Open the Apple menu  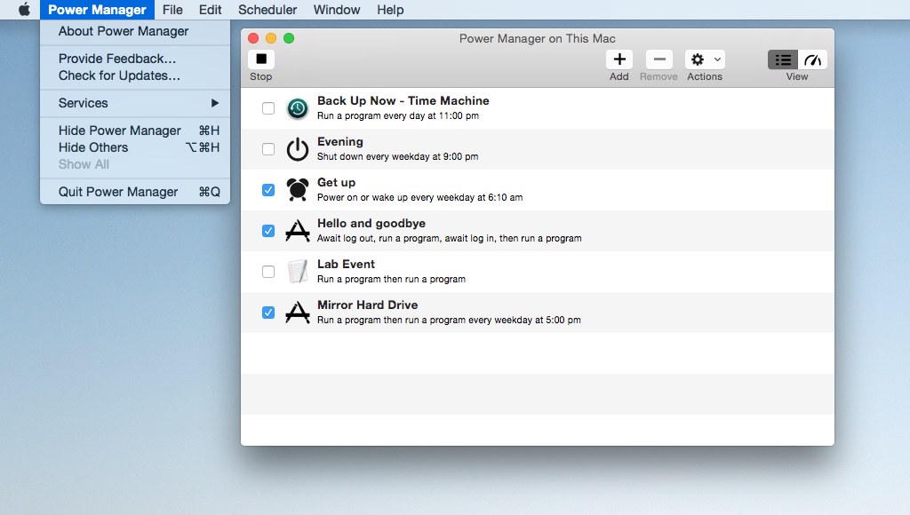click(24, 10)
